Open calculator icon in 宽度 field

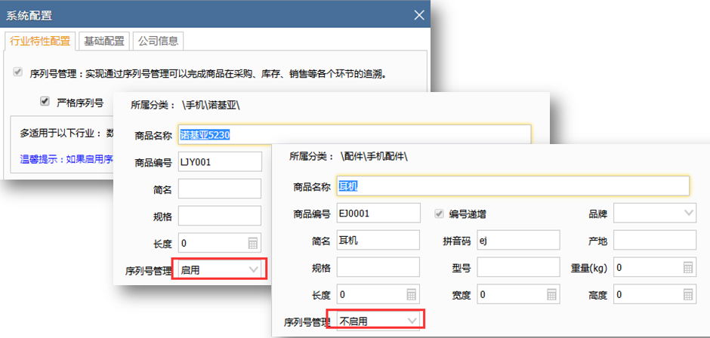(x=551, y=295)
